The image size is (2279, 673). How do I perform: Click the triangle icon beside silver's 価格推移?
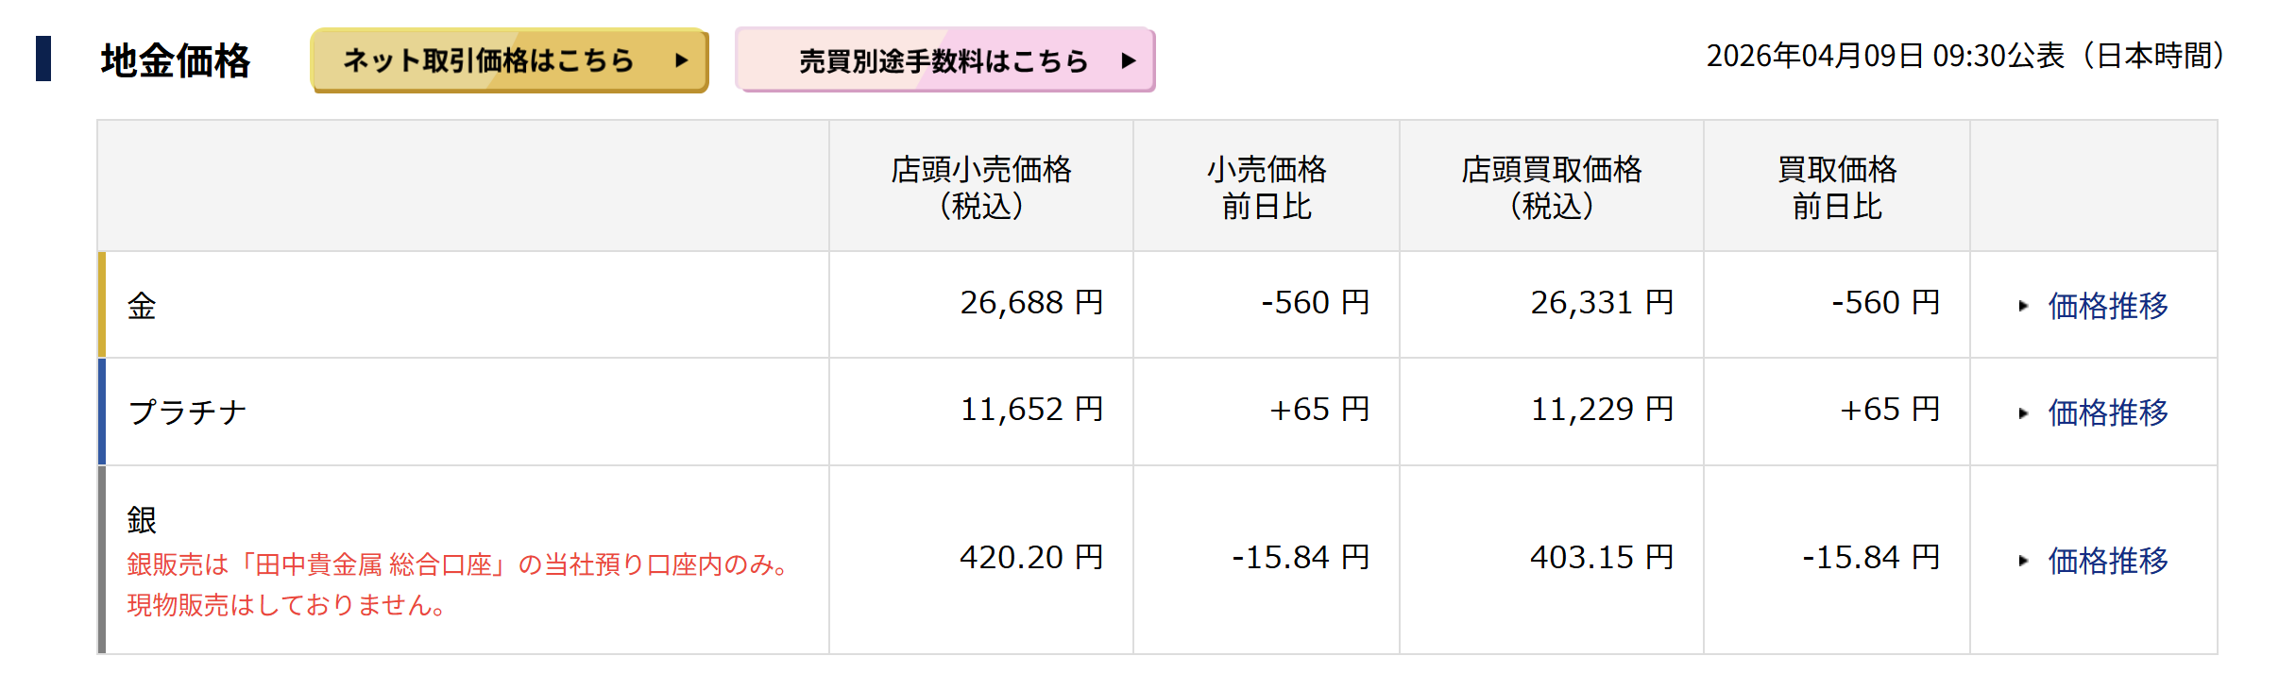click(2023, 561)
